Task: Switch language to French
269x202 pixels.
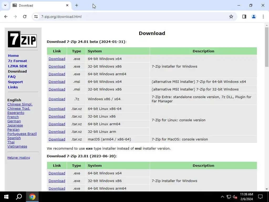Action: (x=13, y=117)
